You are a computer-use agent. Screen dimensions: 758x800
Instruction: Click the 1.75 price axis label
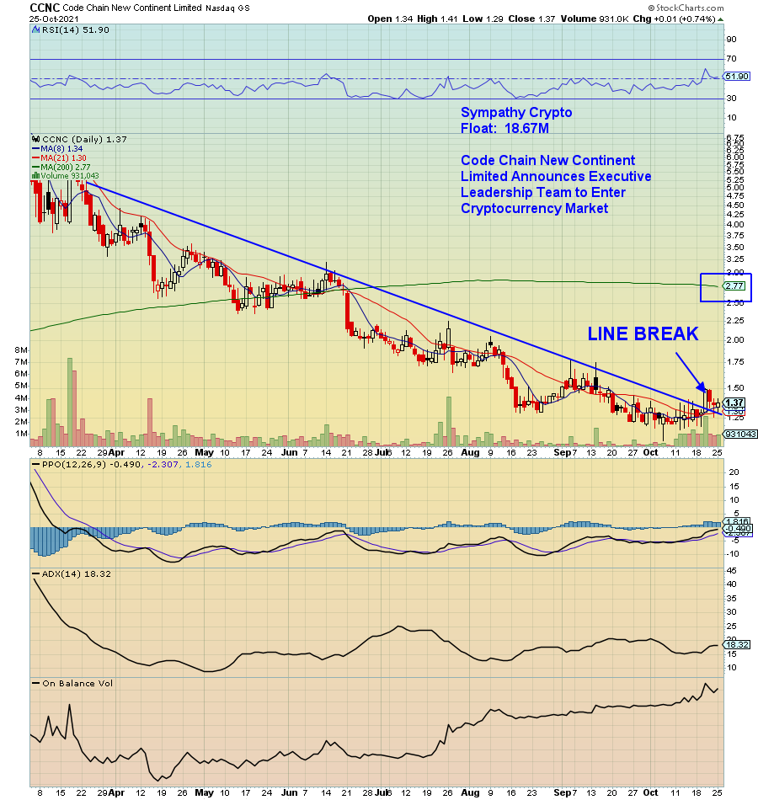(735, 362)
